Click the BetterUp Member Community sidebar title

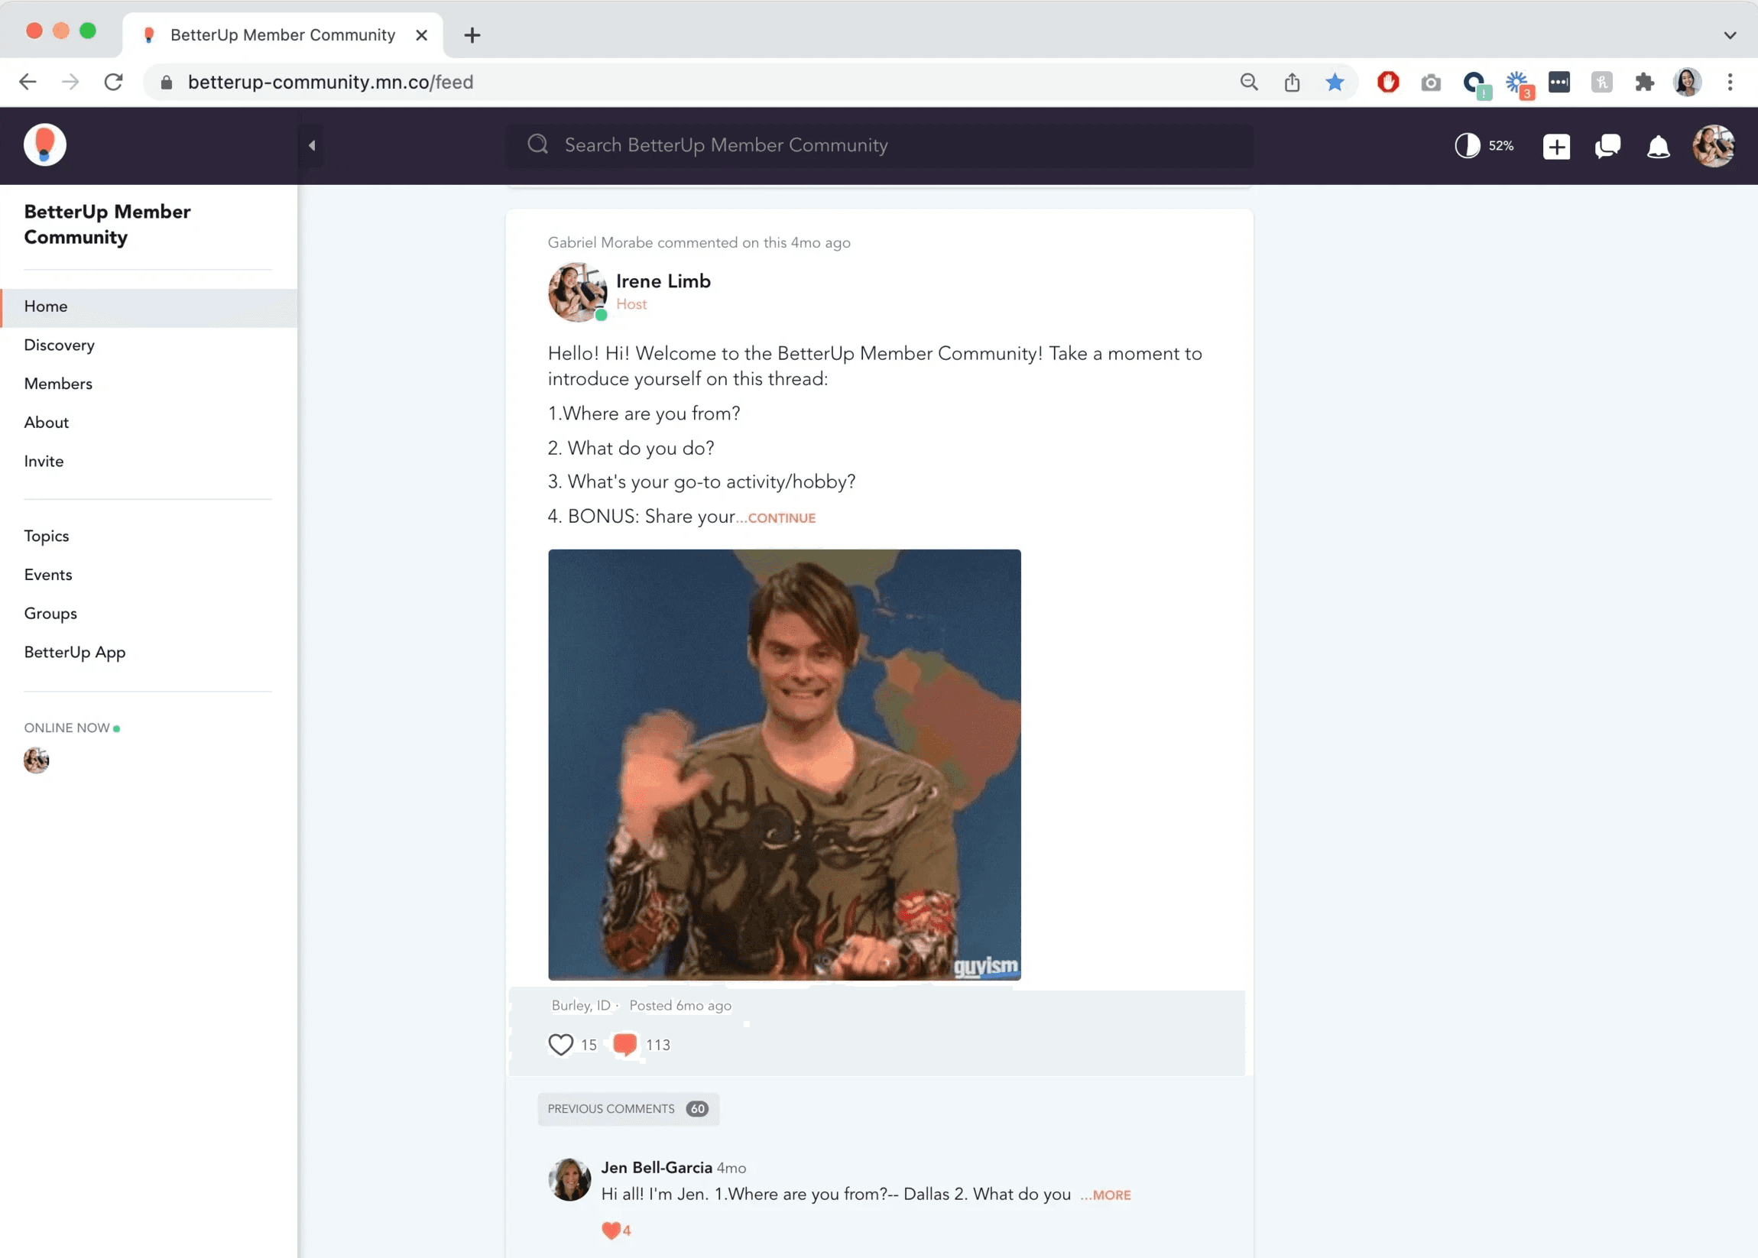pos(107,225)
